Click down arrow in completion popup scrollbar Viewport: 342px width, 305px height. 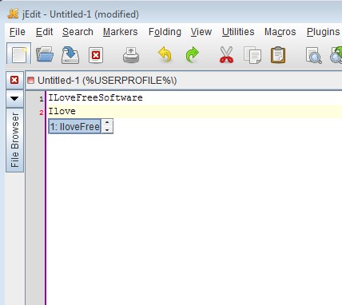pos(107,130)
